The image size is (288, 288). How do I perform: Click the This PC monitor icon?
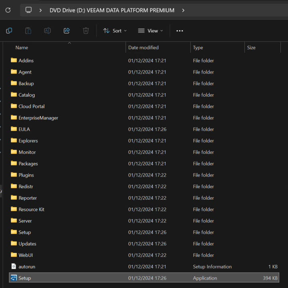[28, 10]
